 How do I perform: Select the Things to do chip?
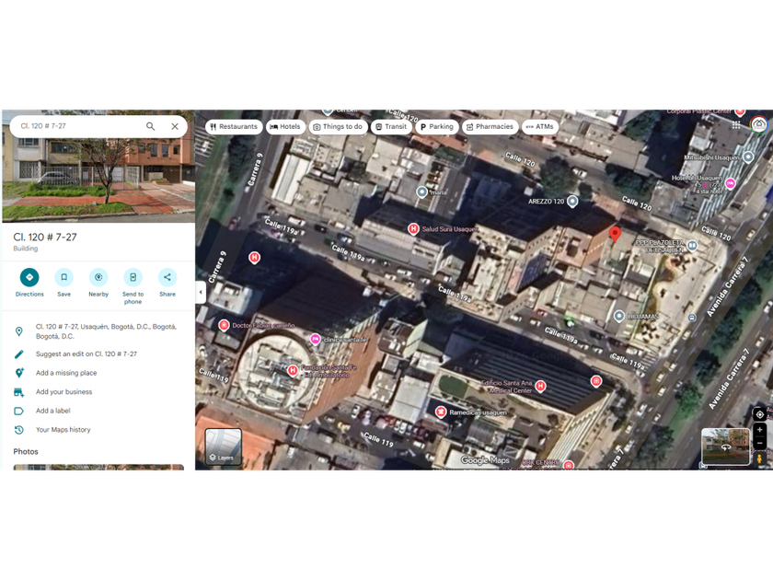click(x=338, y=127)
